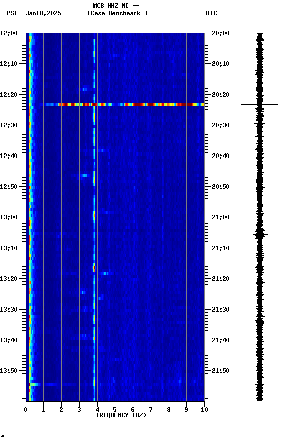Click the '10' frequency axis tick label
The height and width of the screenshot is (442, 282).
coord(204,410)
